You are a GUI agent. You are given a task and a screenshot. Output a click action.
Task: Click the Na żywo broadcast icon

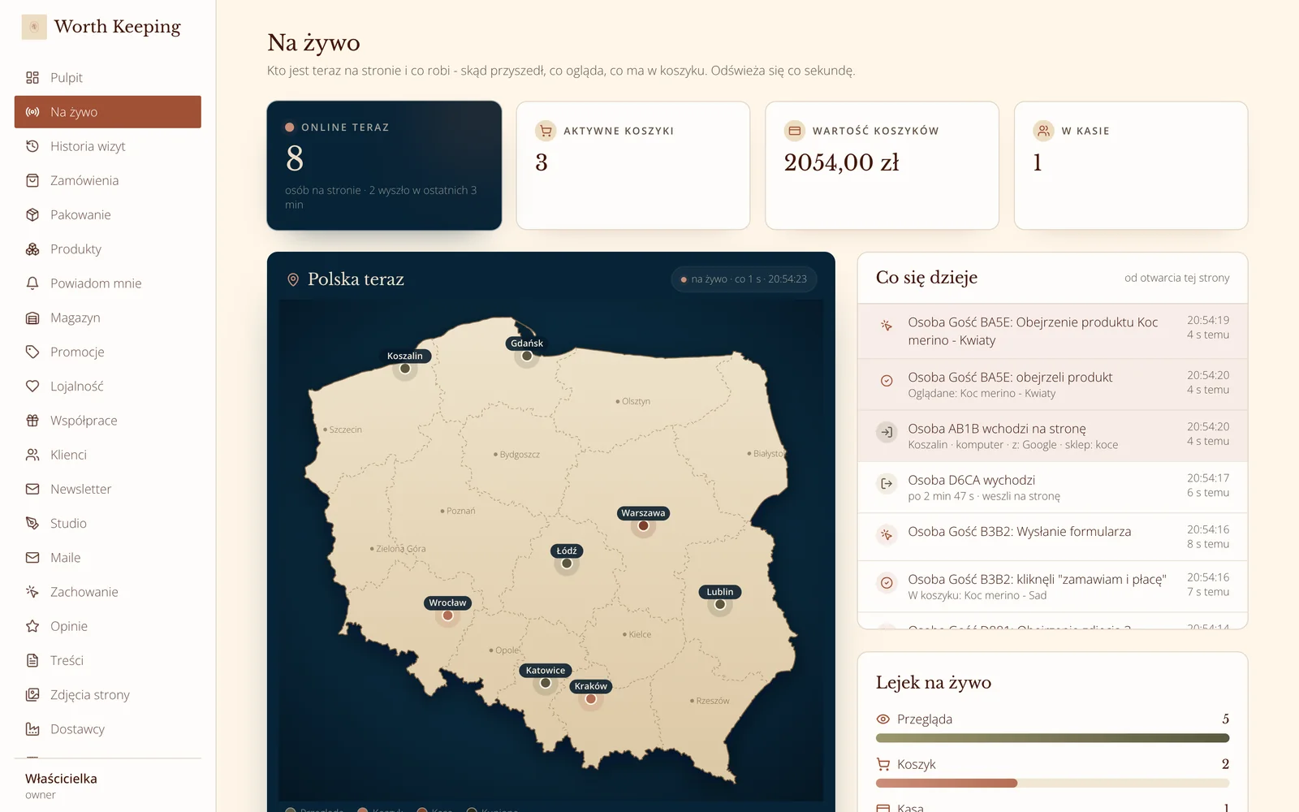point(32,112)
